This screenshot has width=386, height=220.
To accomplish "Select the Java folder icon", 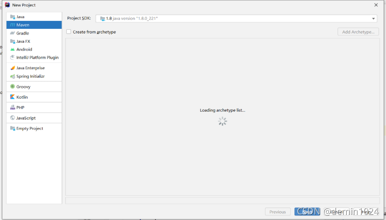I will 13,17.
